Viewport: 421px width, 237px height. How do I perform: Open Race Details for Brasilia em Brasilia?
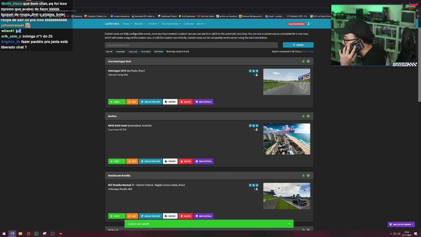click(x=203, y=216)
